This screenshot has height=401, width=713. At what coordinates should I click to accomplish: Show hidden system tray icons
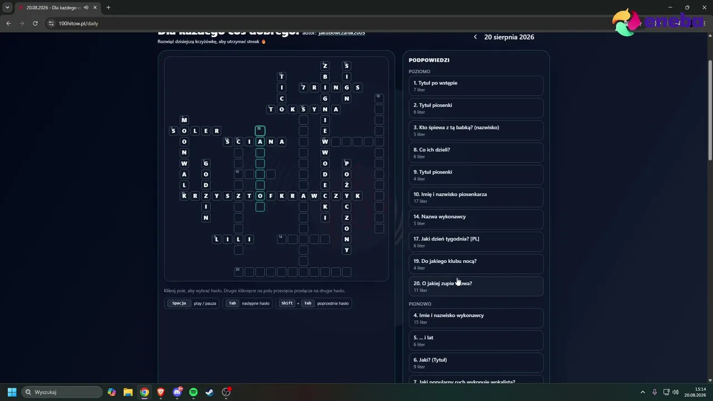tap(642, 392)
